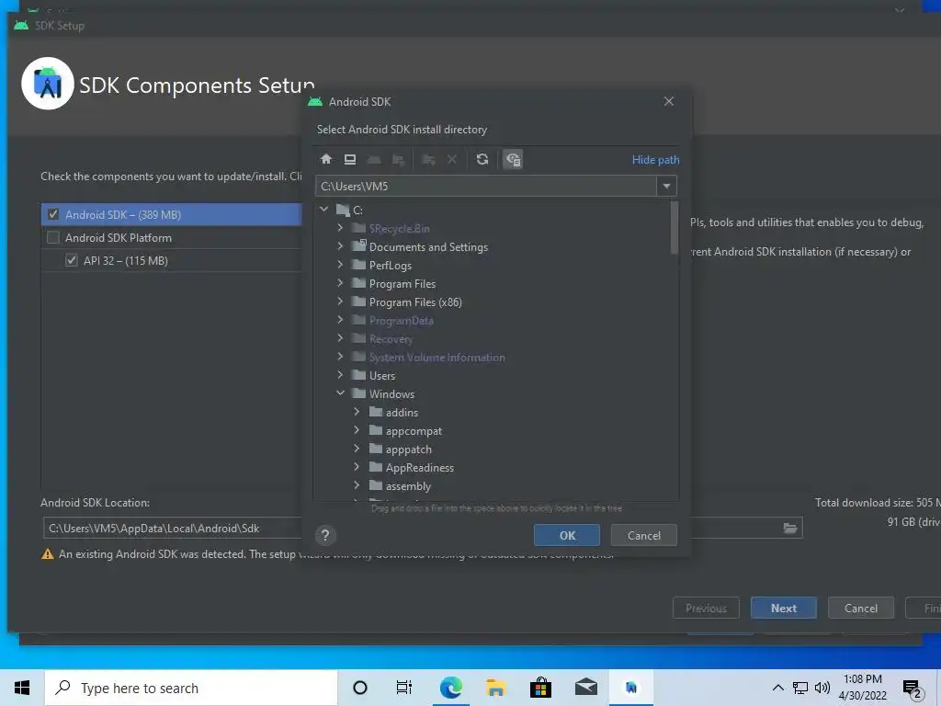Confirm directory with OK button
Viewport: 941px width, 706px height.
[x=567, y=536]
